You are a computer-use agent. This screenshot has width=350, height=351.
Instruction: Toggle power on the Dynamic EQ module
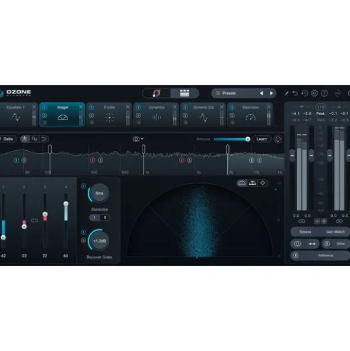185,107
